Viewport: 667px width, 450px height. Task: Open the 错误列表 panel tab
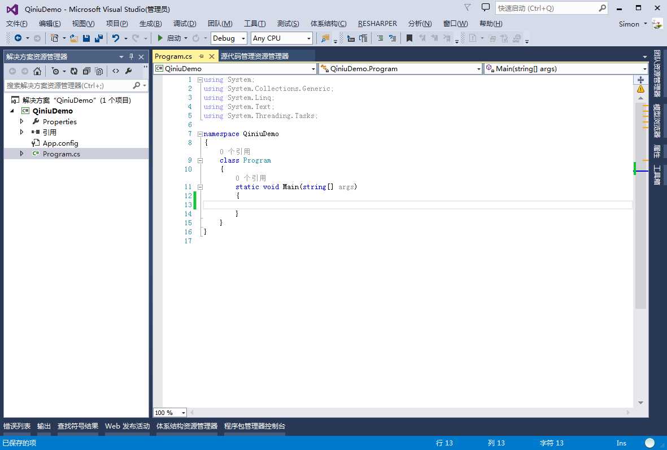(x=17, y=426)
